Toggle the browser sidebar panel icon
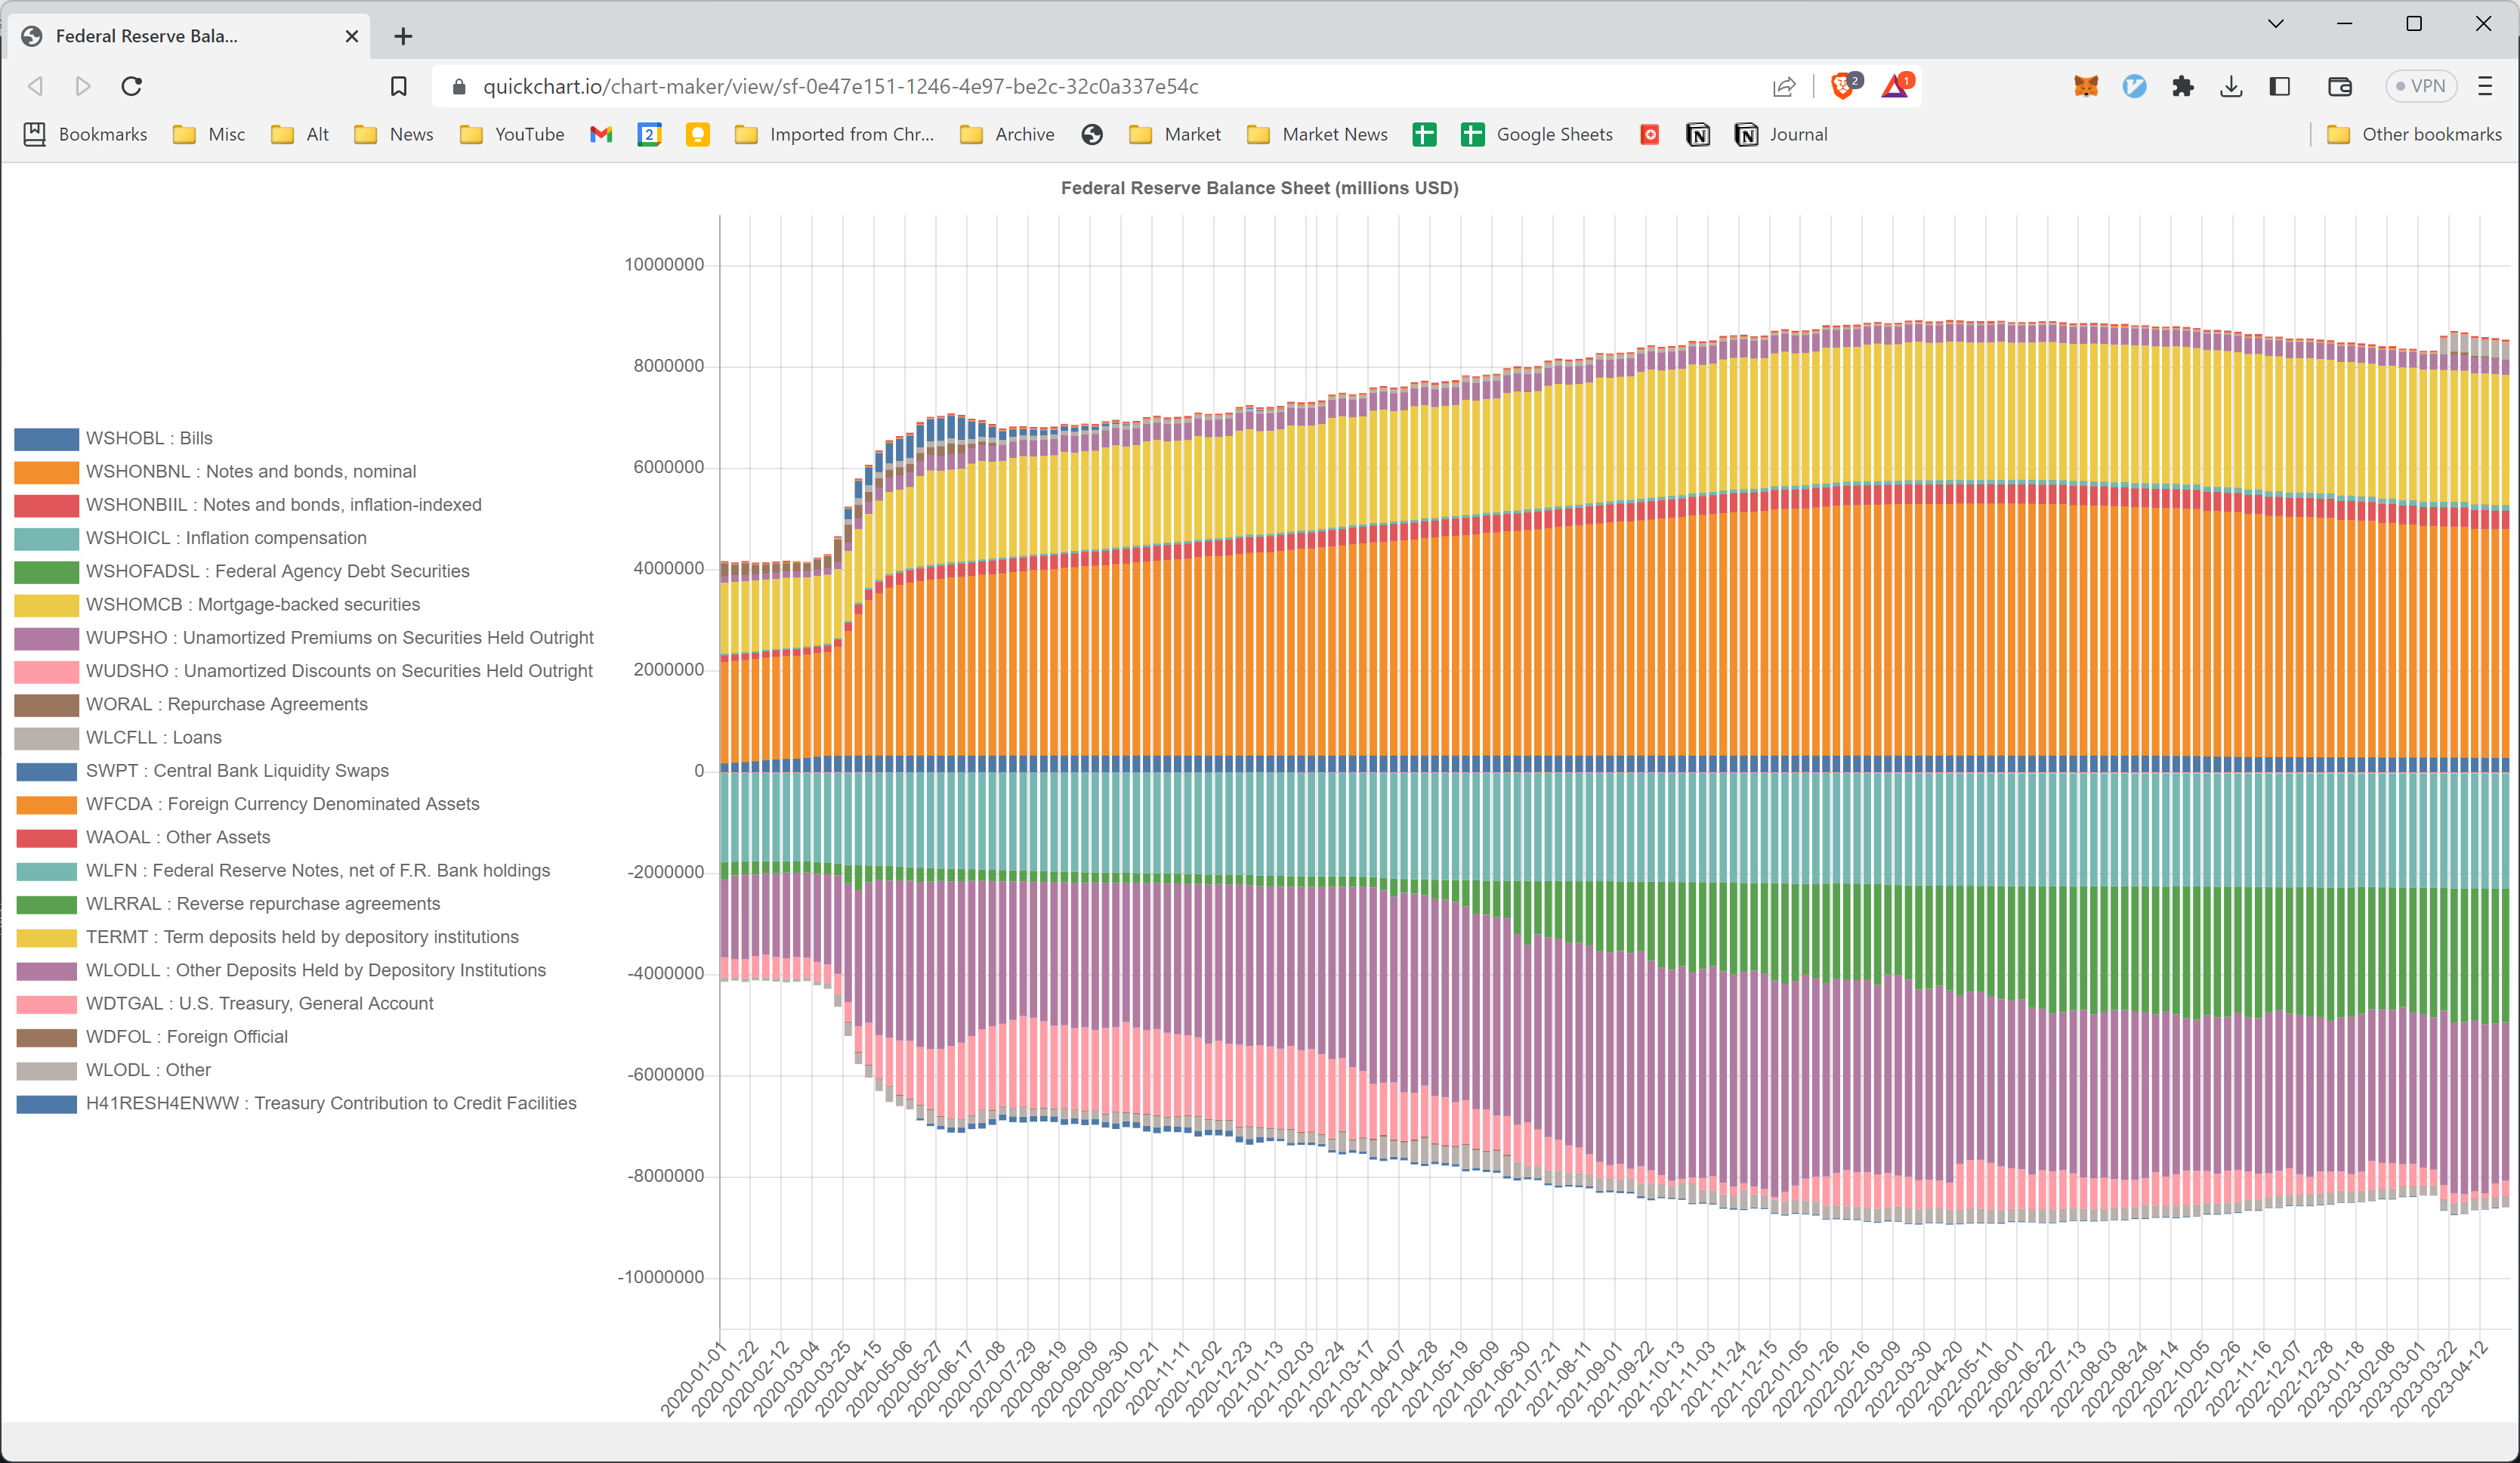The image size is (2520, 1463). tap(2280, 86)
